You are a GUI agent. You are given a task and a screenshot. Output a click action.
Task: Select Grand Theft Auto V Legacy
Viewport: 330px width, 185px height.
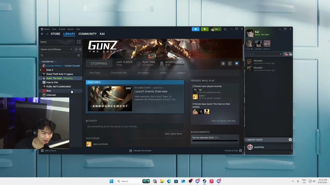pos(61,74)
